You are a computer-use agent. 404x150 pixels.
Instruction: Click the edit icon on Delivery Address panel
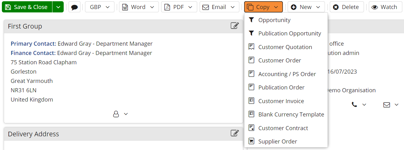tap(234, 133)
